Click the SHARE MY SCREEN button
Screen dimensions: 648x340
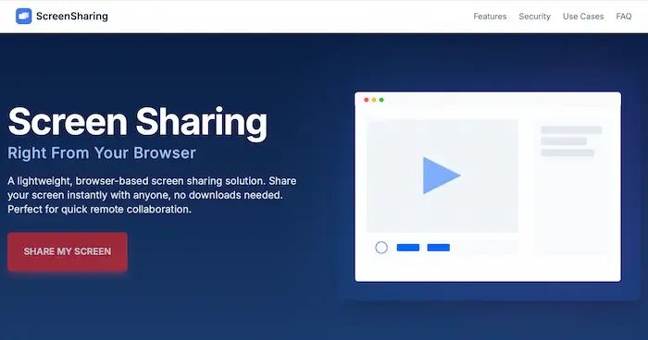coord(68,251)
